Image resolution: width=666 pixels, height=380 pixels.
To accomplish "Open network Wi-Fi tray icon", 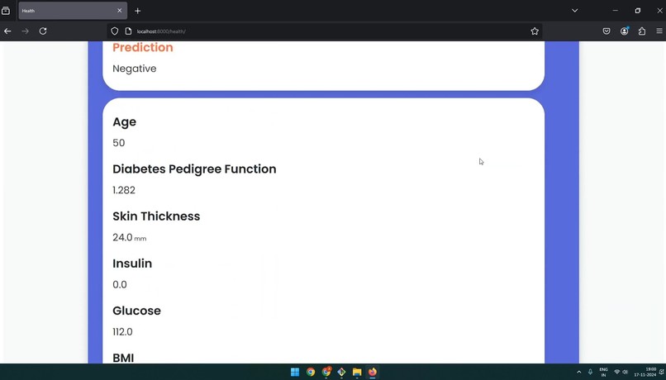I will tap(616, 372).
